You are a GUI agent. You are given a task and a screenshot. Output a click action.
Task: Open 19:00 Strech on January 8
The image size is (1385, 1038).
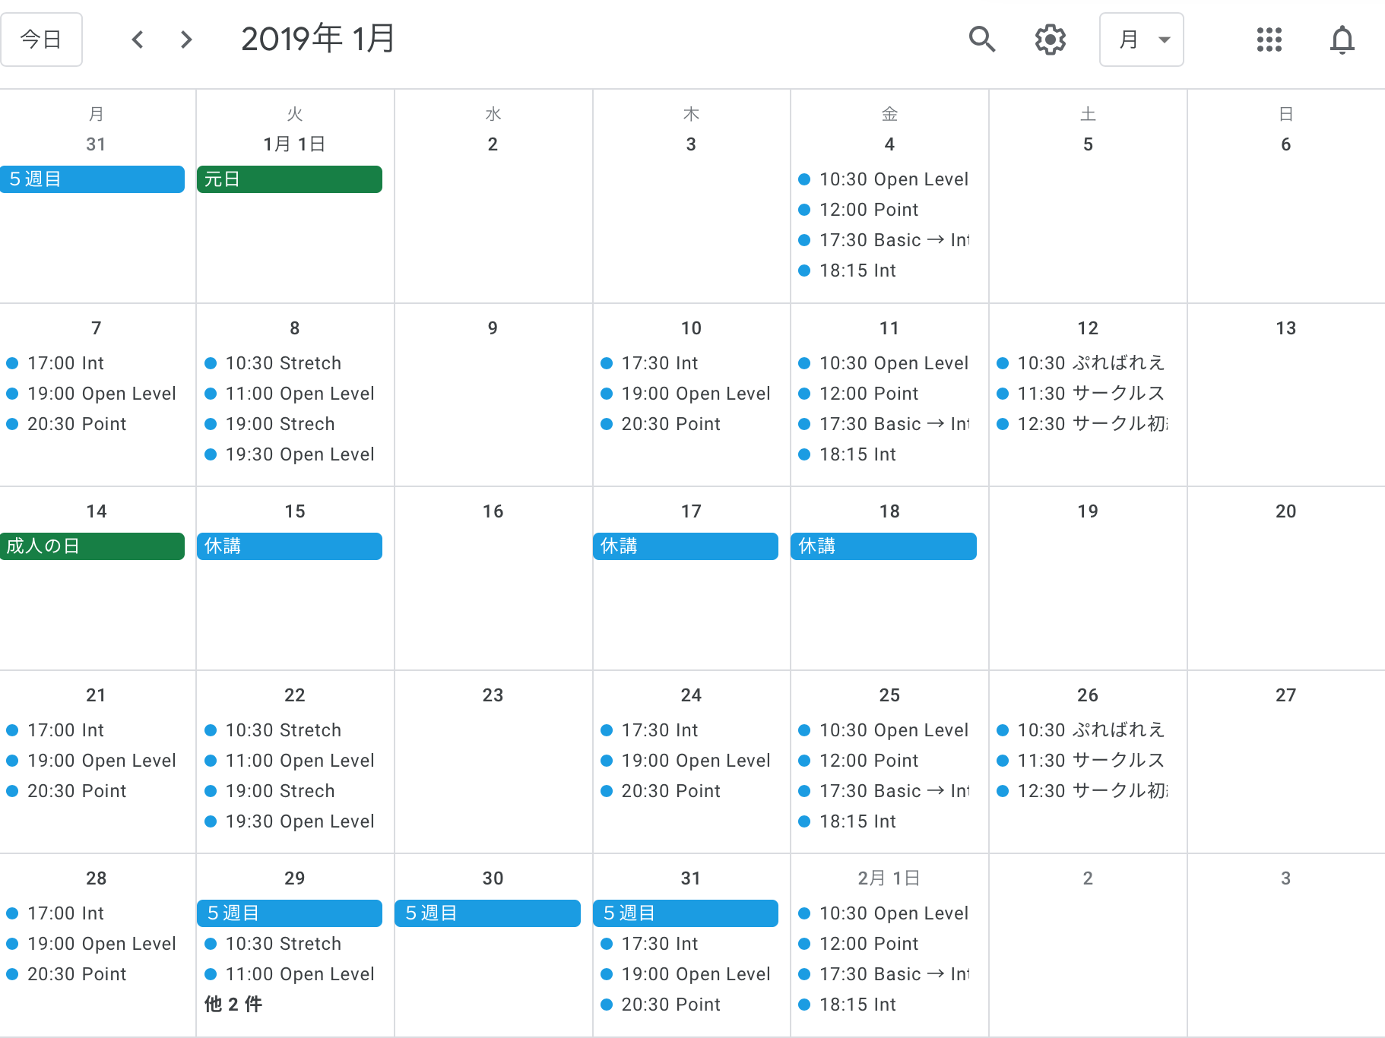pyautogui.click(x=280, y=424)
